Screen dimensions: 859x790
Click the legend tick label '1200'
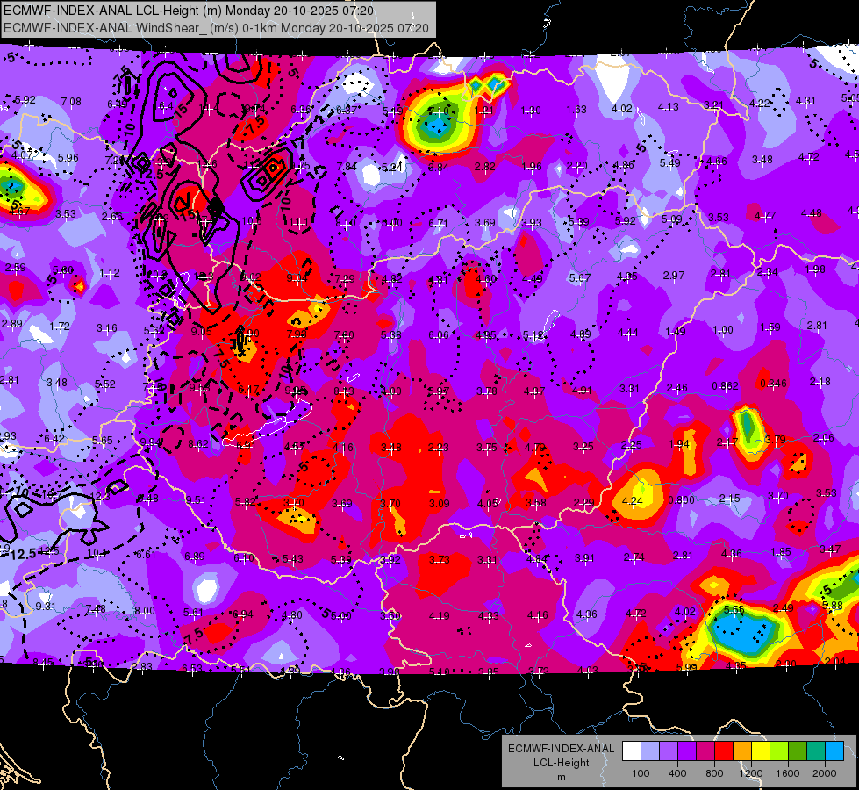point(750,773)
